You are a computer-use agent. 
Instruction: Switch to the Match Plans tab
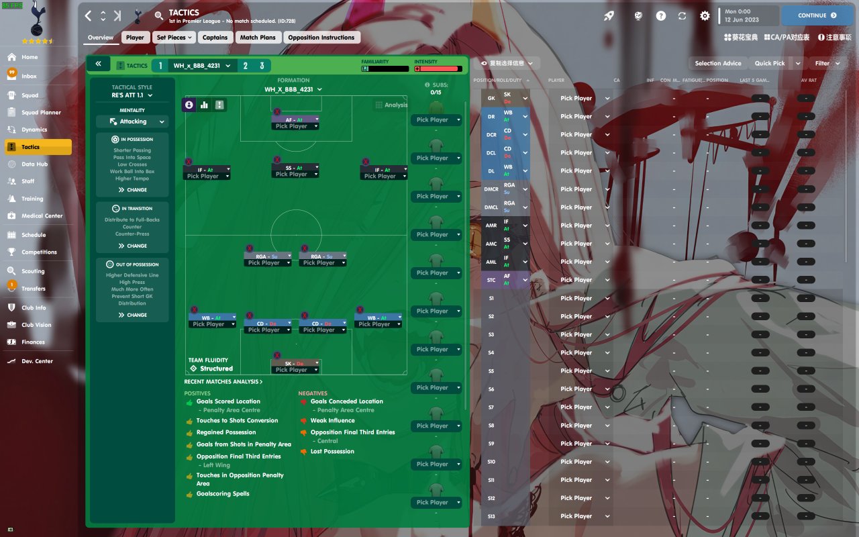point(258,38)
